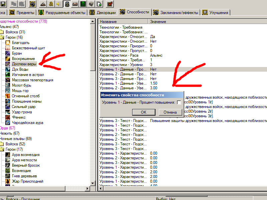Viewport: 267px width, 200px height.
Task: Click the greyed-out Paste toolbar icon
Action: click(22, 4)
